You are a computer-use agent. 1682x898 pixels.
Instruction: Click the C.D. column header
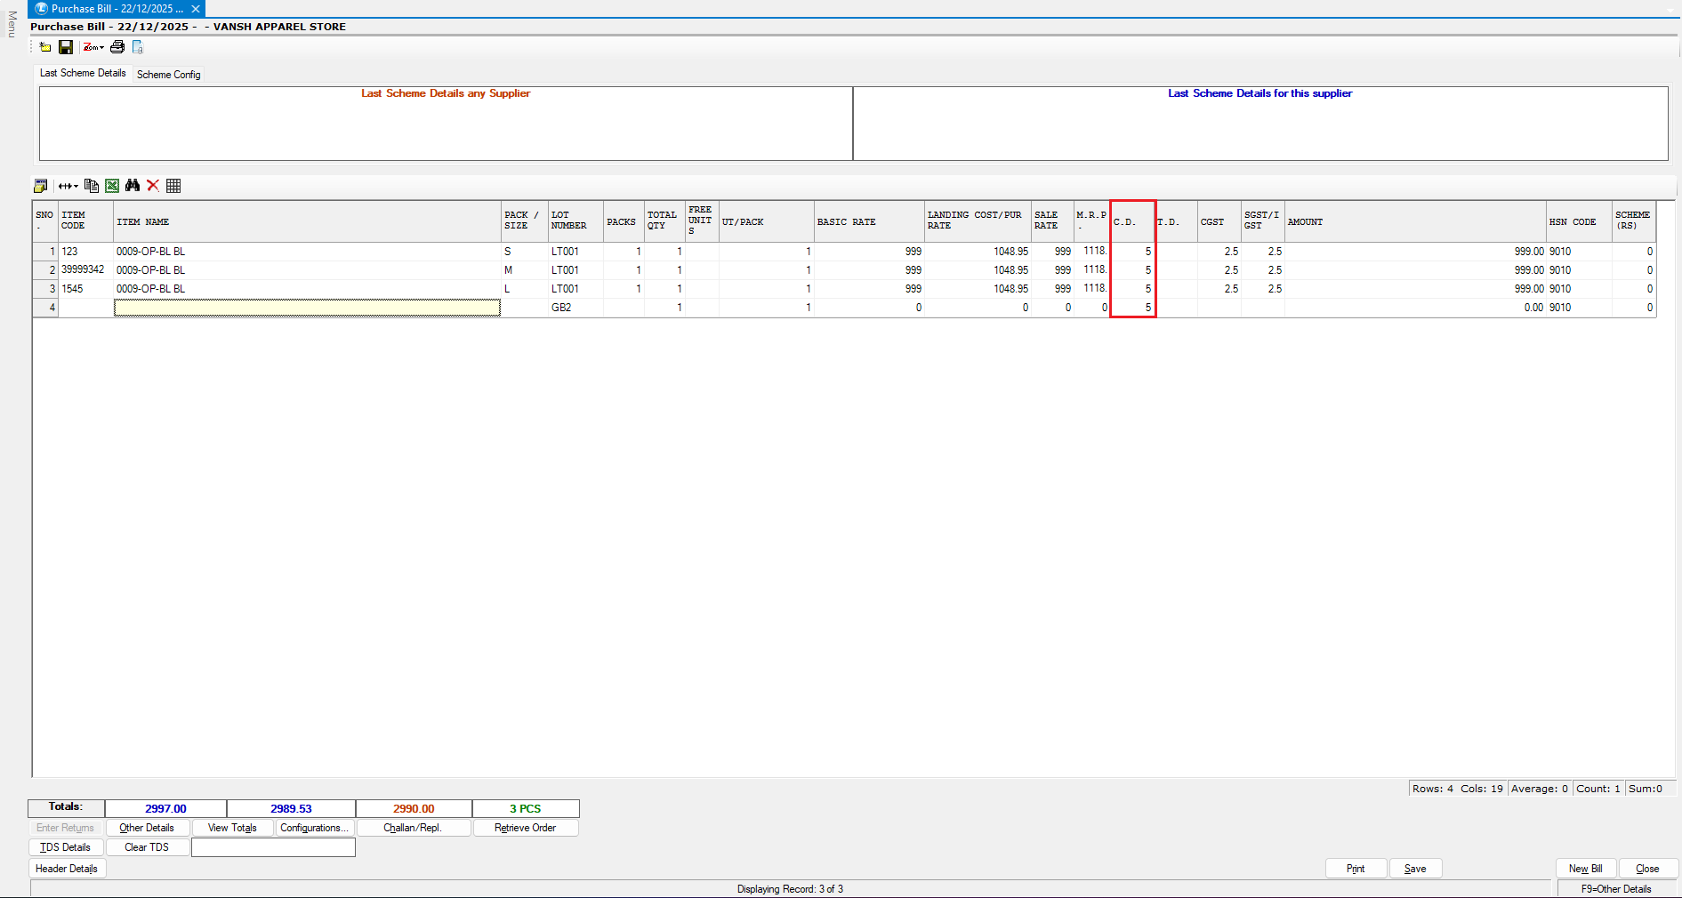click(1132, 222)
